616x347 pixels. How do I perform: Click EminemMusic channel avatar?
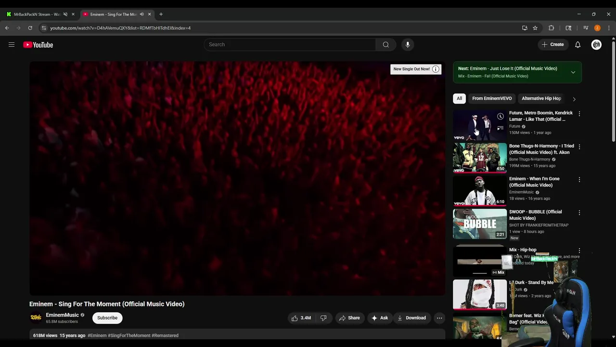click(x=36, y=318)
